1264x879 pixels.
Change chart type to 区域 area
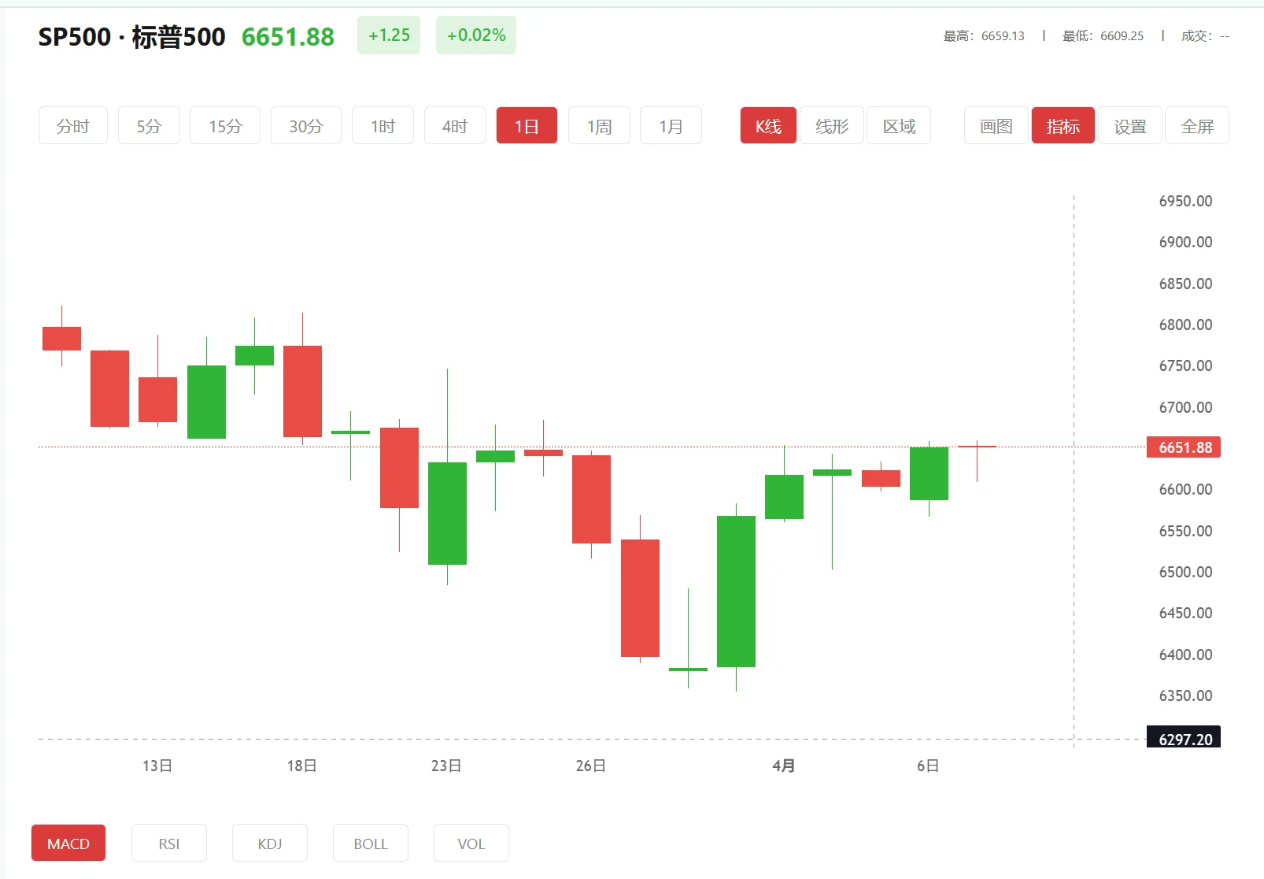coord(899,126)
